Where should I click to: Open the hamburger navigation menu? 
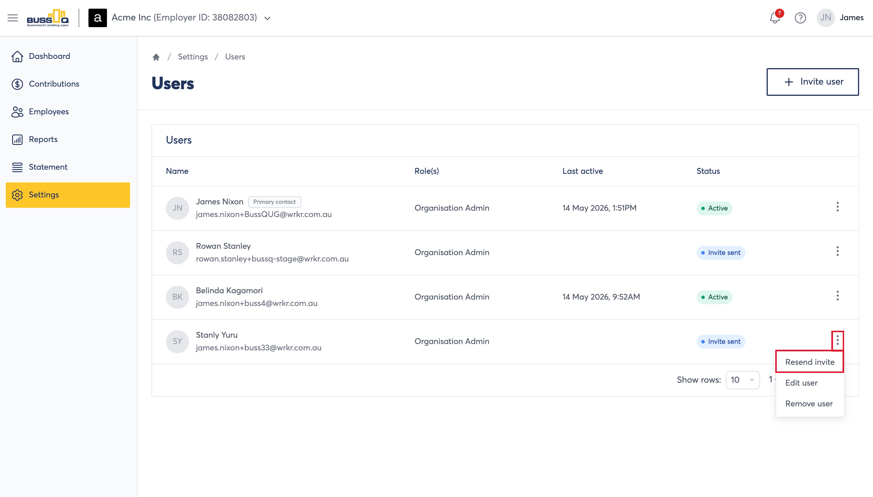click(13, 18)
